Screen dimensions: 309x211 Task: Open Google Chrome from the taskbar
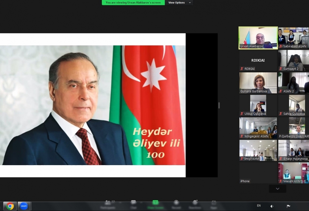coord(10,206)
